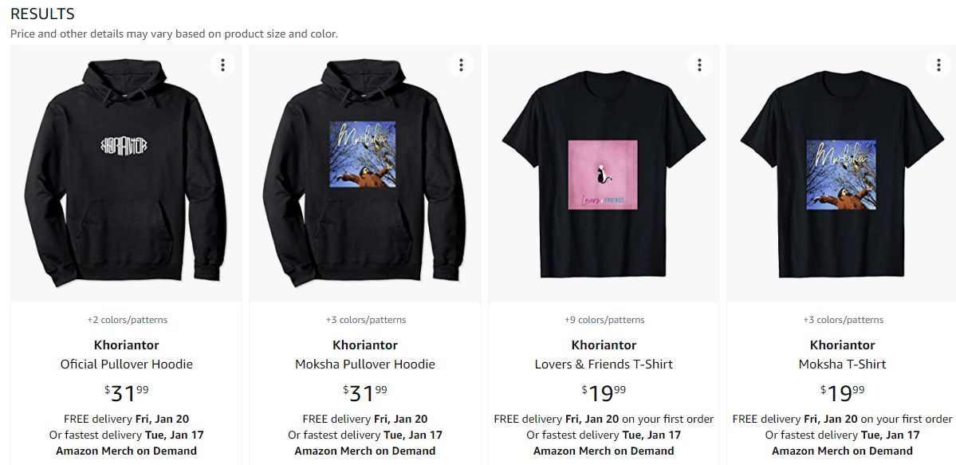Click the $31.99 price of Oficial hoodie
956x465 pixels.
click(126, 393)
